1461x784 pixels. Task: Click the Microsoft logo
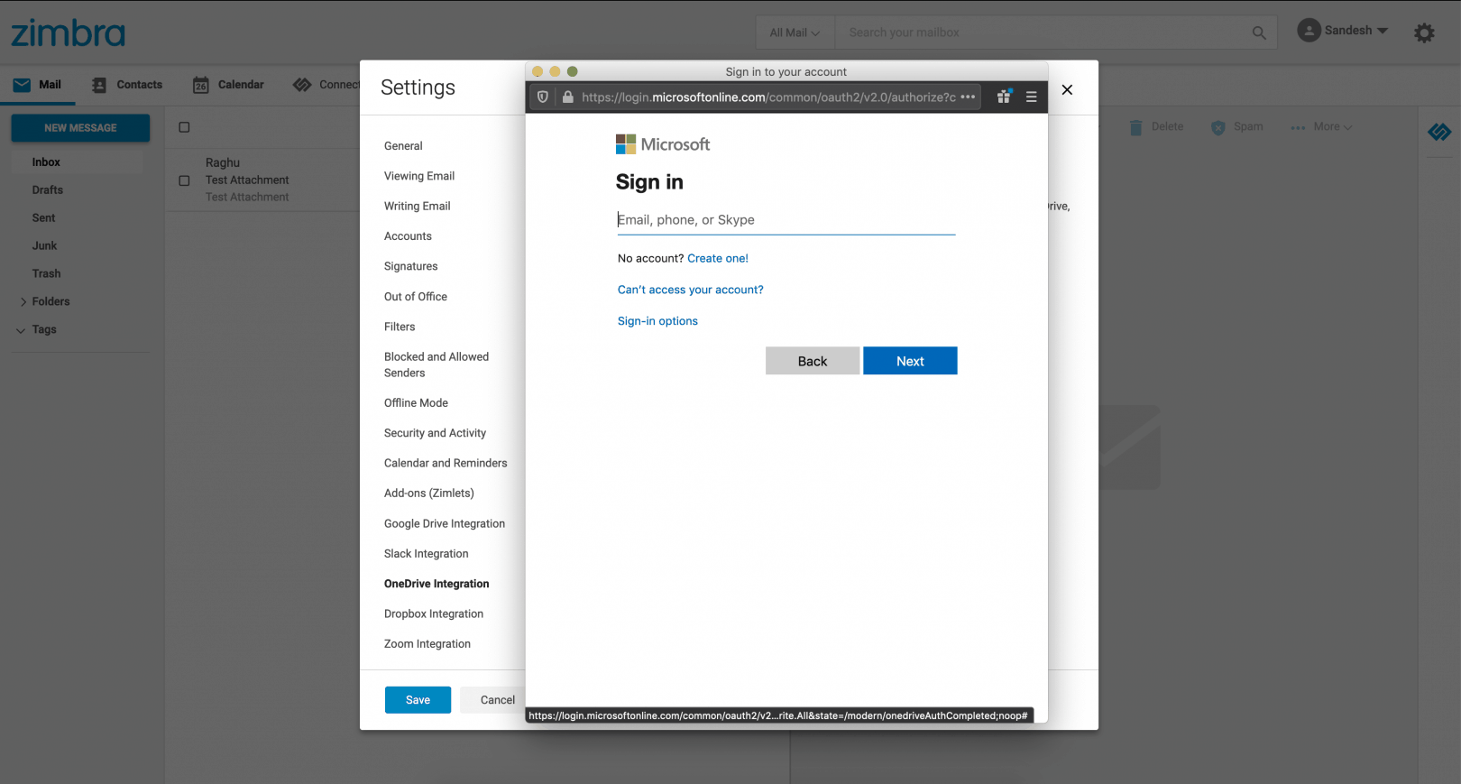(x=662, y=144)
